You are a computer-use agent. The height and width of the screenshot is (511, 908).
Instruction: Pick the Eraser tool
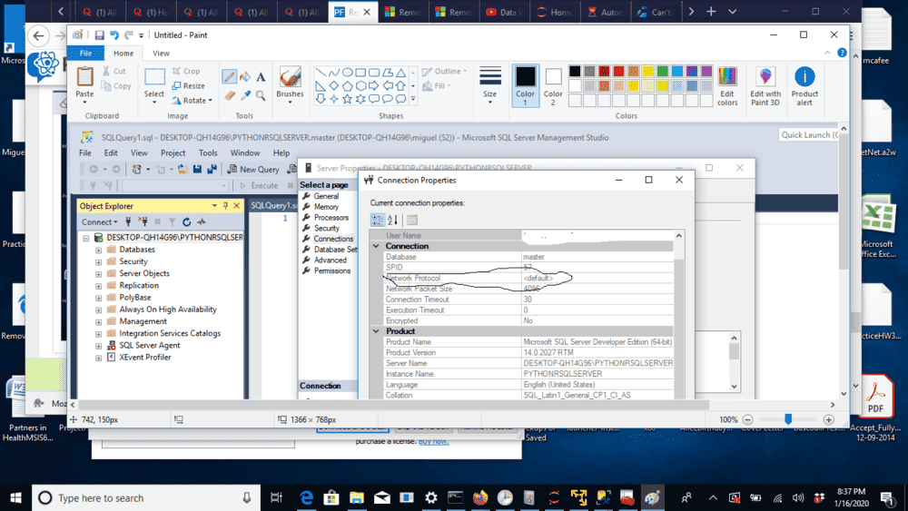(230, 94)
